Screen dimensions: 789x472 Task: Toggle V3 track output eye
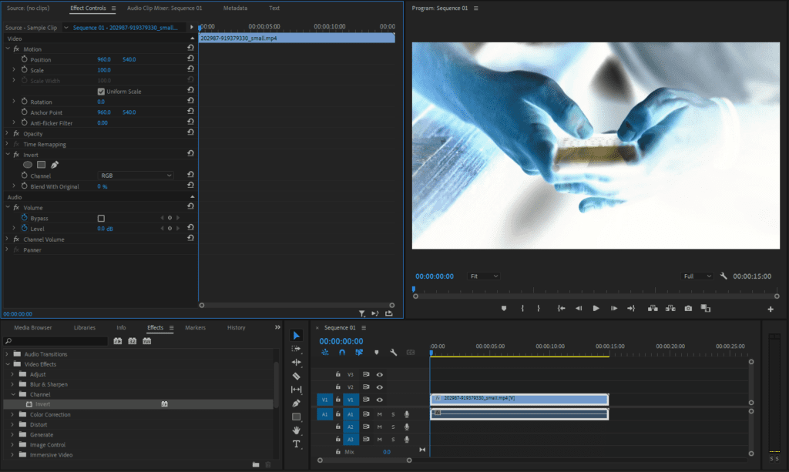pos(380,374)
